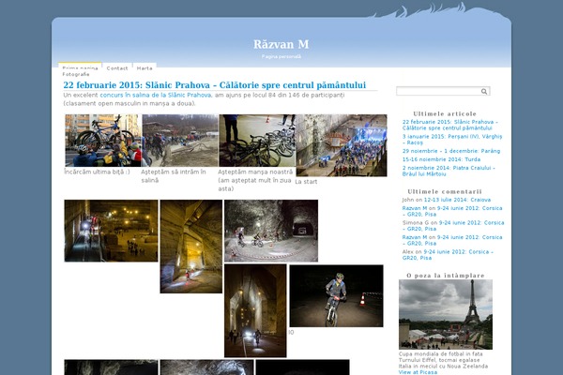563x375 pixels.
Task: Open sidebar article 22 februarie 2015: Slănic Prahova
Action: pyautogui.click(x=449, y=125)
